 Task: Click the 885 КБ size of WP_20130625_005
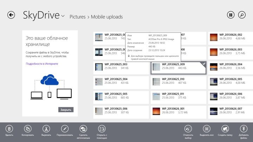tap(125, 97)
